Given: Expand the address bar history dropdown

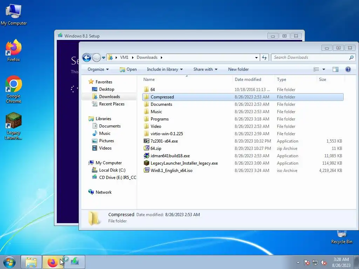Looking at the screenshot, I should click(x=256, y=58).
